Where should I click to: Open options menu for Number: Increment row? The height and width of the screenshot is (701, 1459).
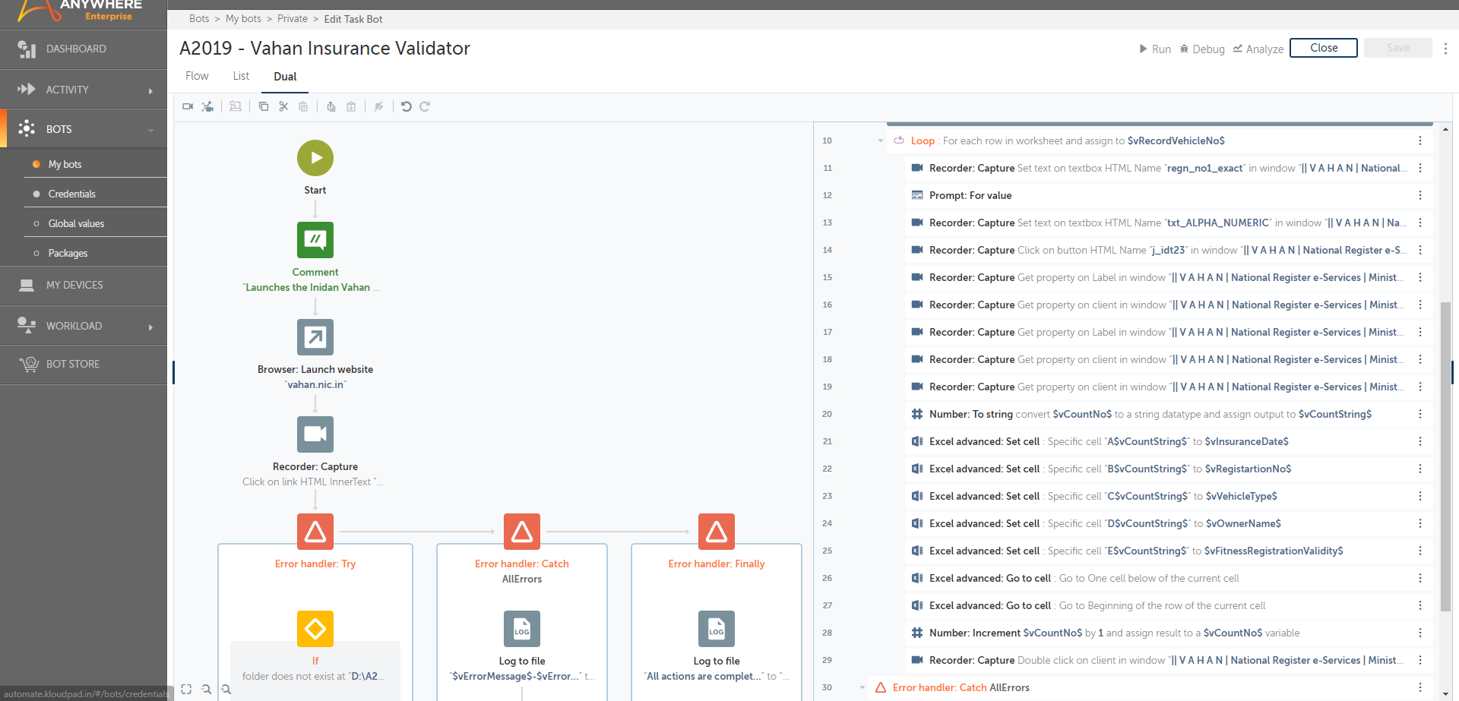[1419, 633]
